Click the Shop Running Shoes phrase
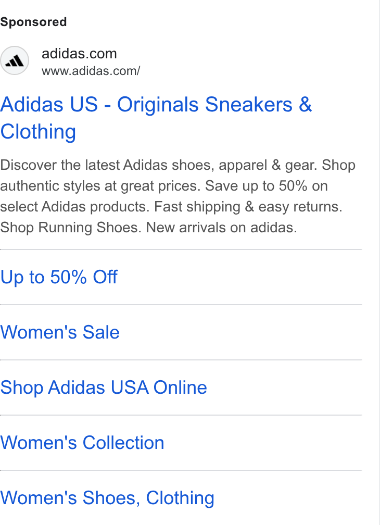 tap(71, 227)
